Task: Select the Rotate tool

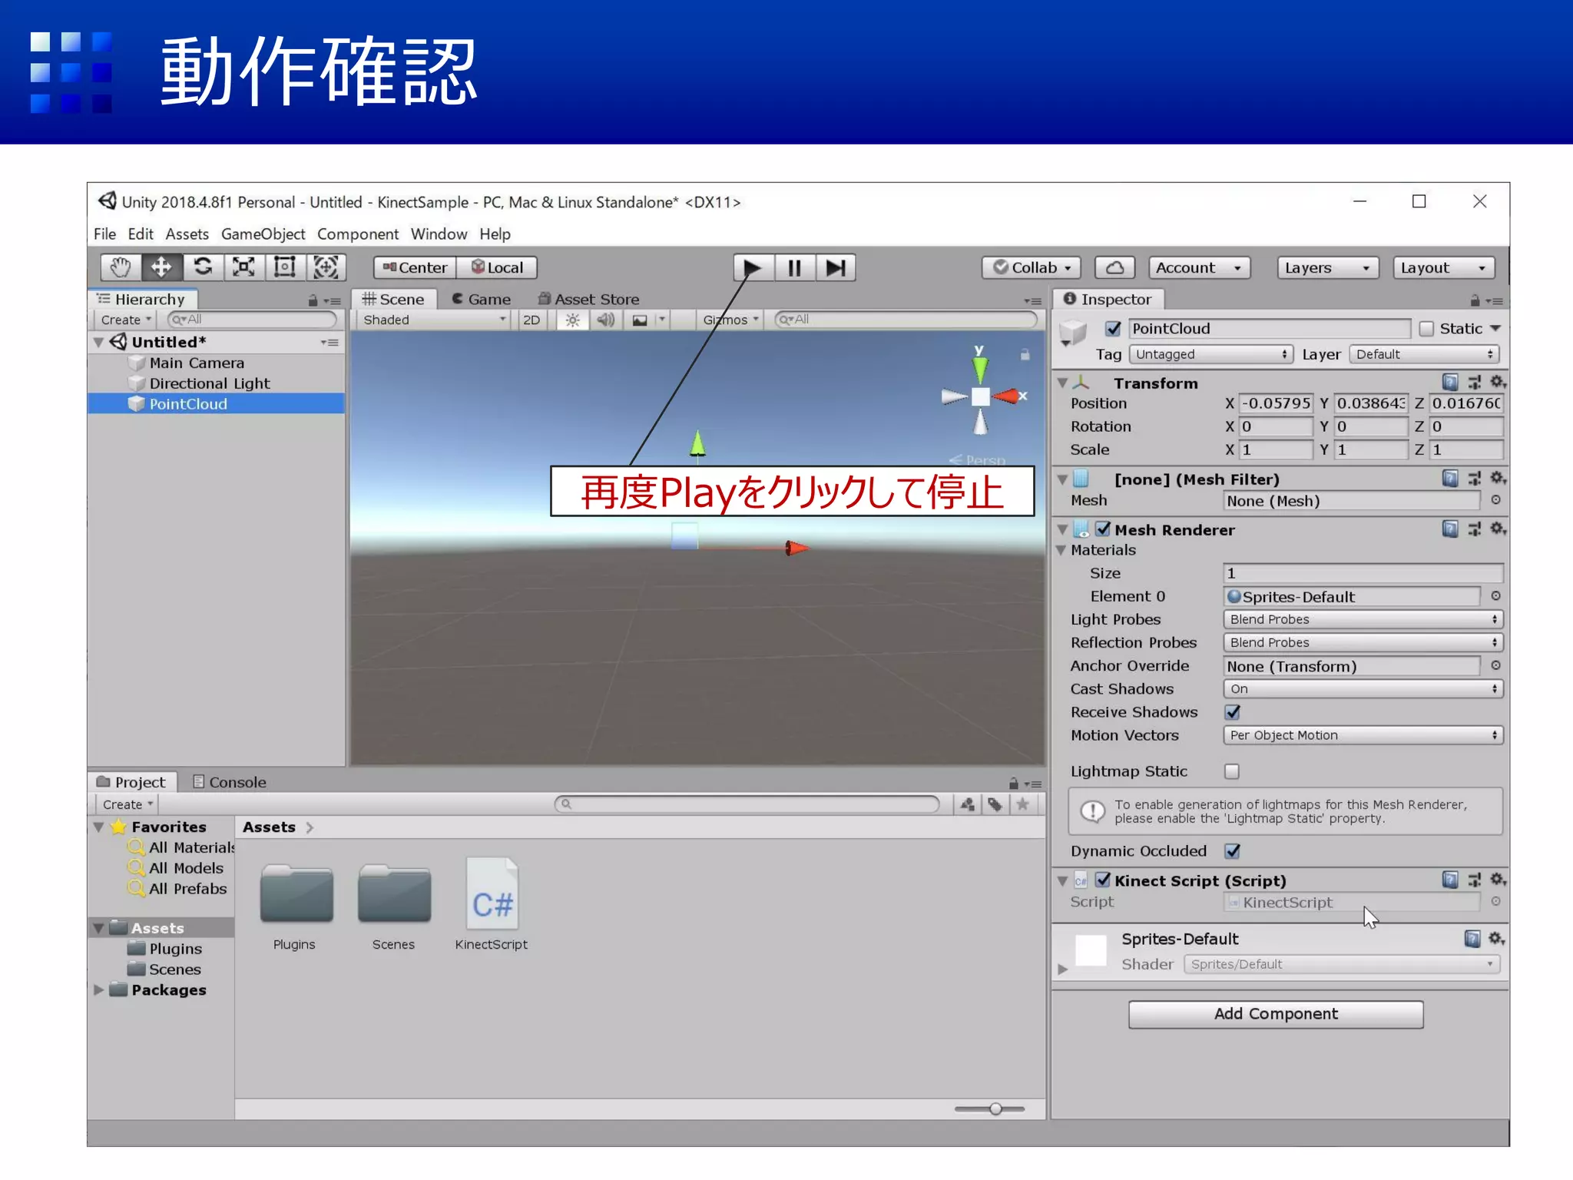Action: [x=203, y=267]
